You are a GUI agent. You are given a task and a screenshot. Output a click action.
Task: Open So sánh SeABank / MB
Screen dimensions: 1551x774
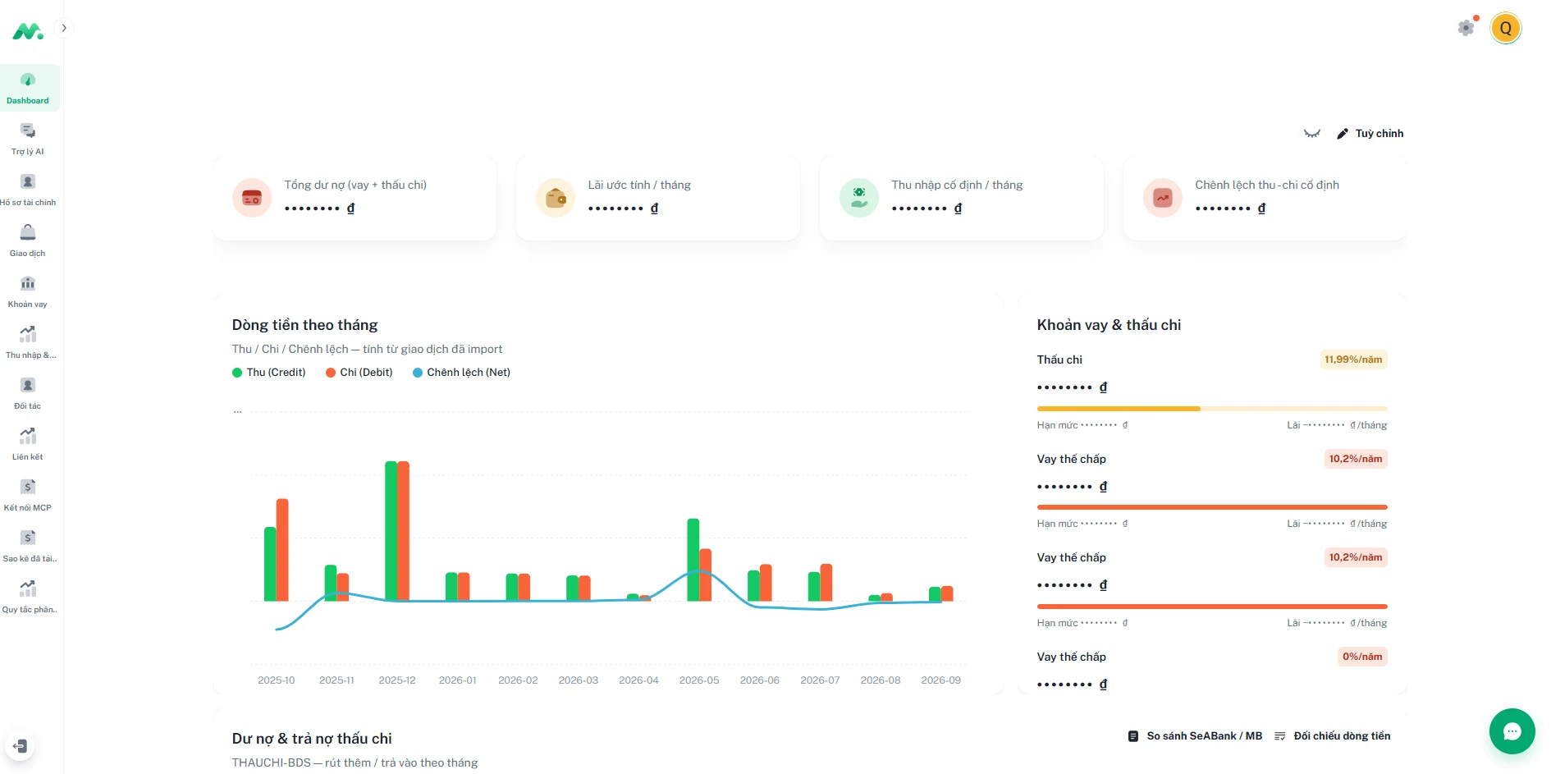(1195, 735)
